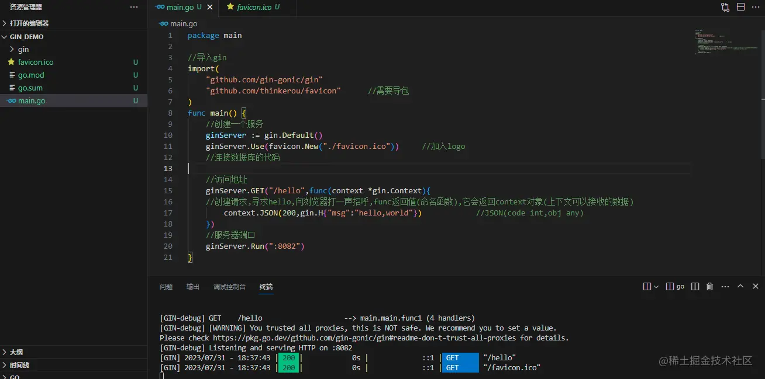Click blue GET label on /favicon.ico log row

(460, 367)
